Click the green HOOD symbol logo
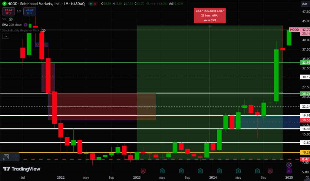Screen dimensions: 310x181 [4, 4]
